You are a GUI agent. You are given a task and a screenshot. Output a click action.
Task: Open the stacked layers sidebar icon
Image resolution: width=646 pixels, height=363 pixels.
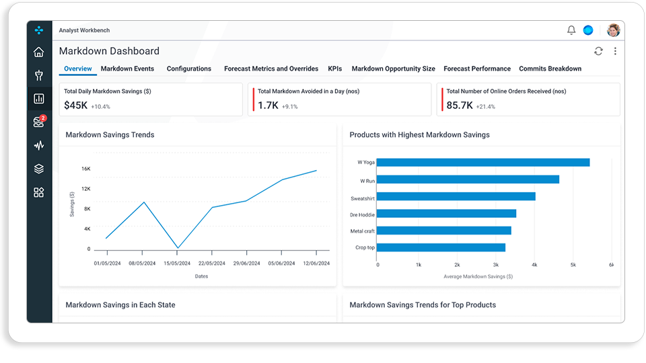pyautogui.click(x=39, y=169)
